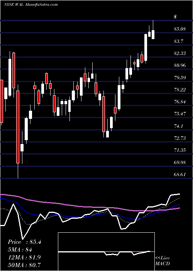Click the 'NYSE WAL MunafaSutra.com' title text
The image size is (193, 271).
[30, 5]
